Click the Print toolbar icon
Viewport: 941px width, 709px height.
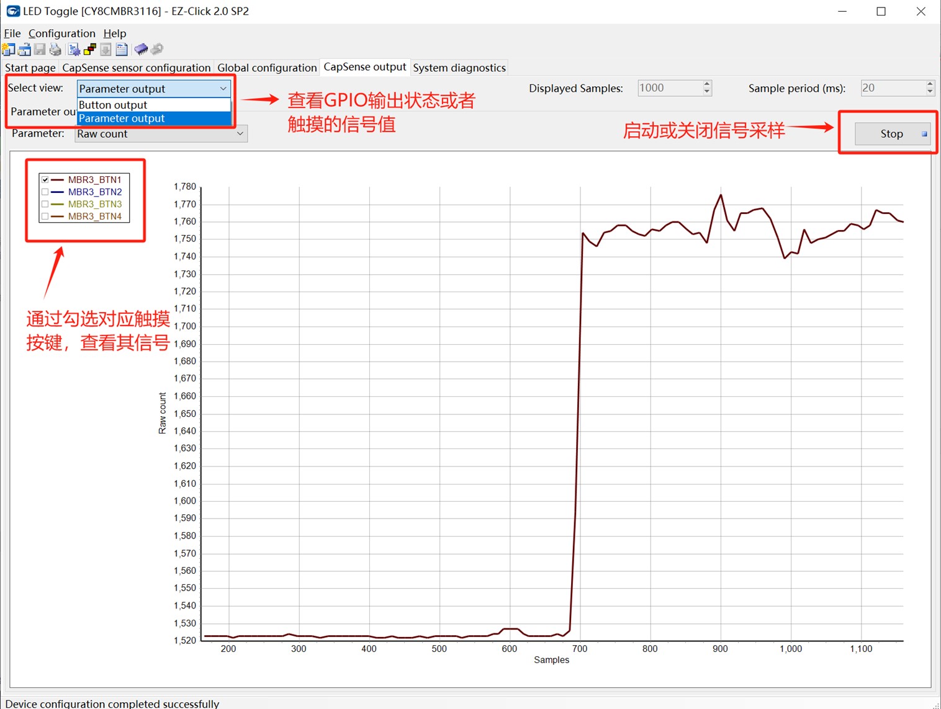(56, 50)
